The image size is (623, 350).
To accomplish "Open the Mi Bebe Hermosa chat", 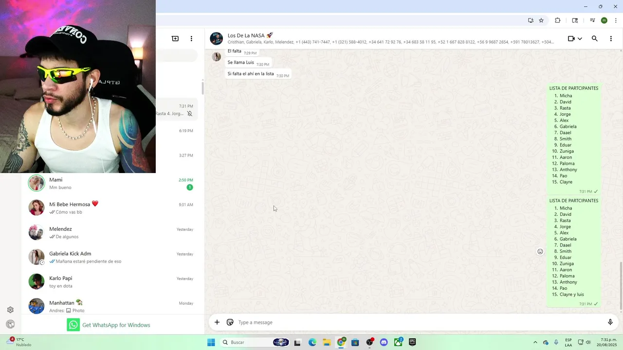I will [112, 208].
